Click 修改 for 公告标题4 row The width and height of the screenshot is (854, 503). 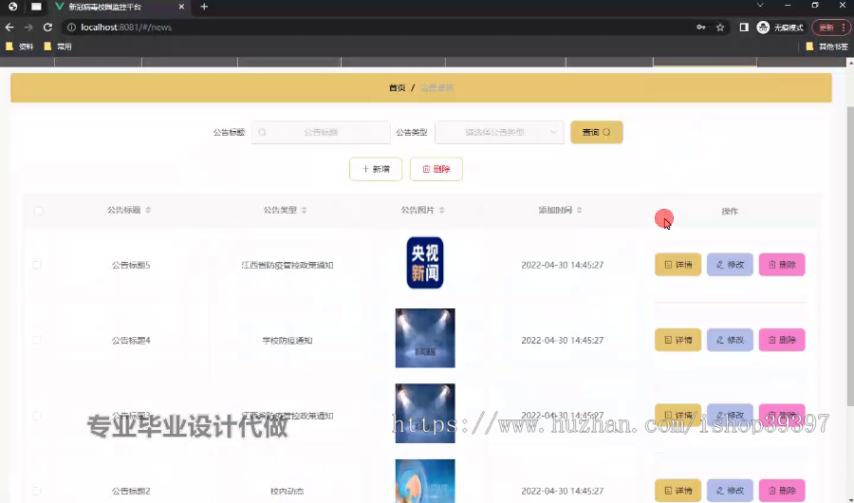point(730,340)
